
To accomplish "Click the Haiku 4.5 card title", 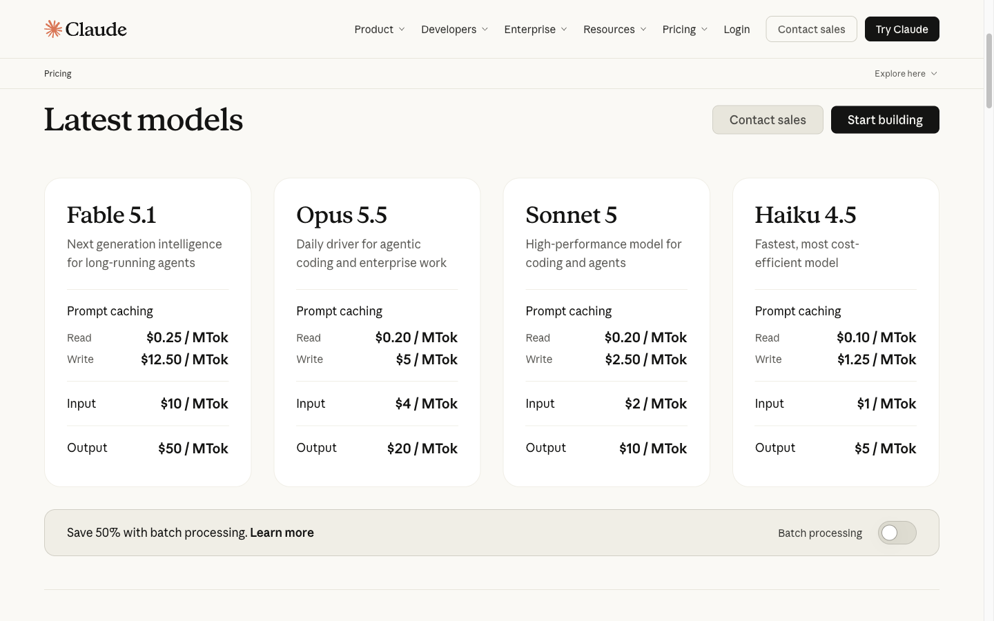I will pyautogui.click(x=806, y=215).
